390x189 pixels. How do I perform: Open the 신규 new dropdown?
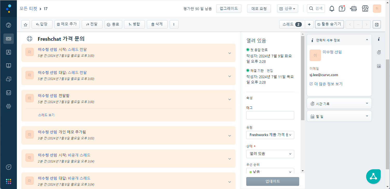click(x=288, y=9)
